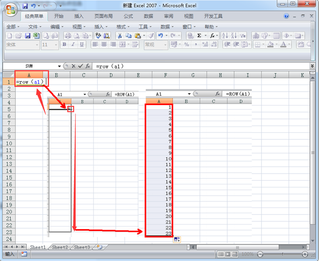Confirm the formula with the checkmark

pyautogui.click(x=81, y=66)
